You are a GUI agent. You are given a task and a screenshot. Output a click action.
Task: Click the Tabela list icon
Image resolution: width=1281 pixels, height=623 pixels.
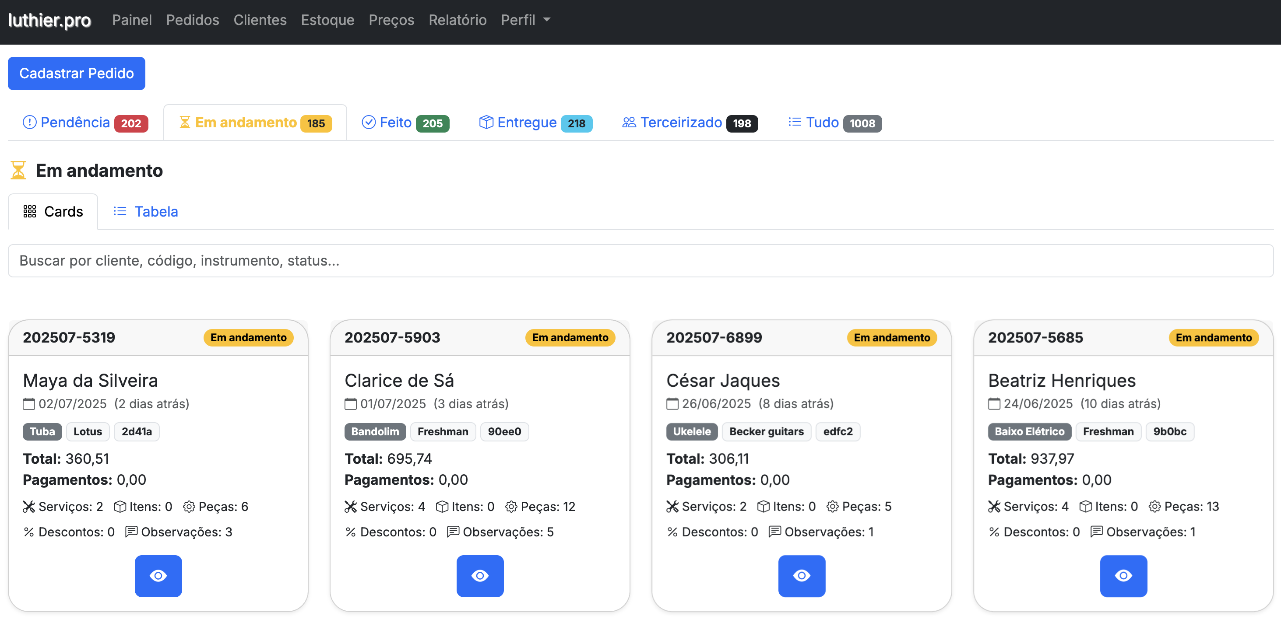click(x=120, y=212)
